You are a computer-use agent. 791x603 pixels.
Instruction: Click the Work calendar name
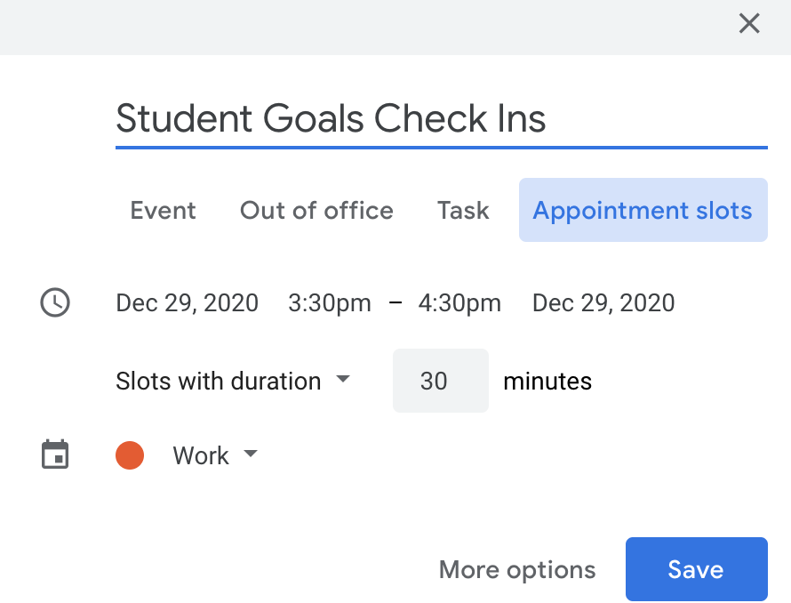click(x=201, y=456)
